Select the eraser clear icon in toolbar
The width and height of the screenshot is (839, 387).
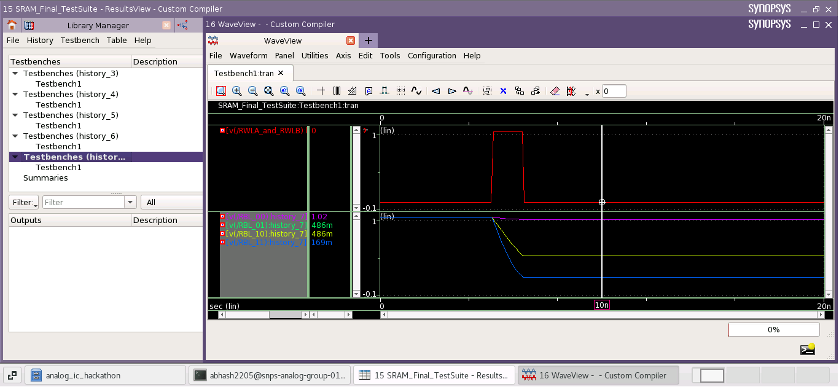555,91
